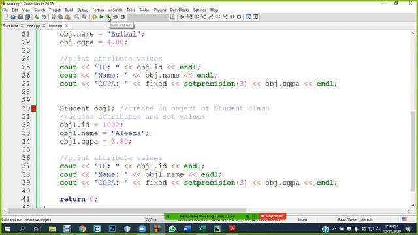
Task: Open Excel from taskbar
Action: click(202, 228)
